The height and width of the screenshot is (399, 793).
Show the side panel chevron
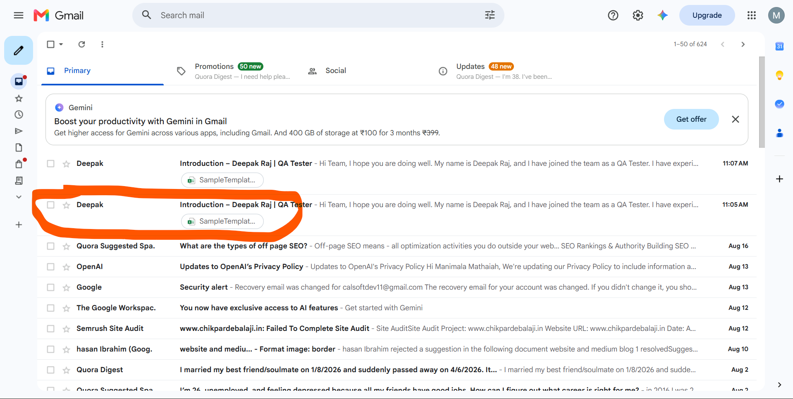point(779,385)
